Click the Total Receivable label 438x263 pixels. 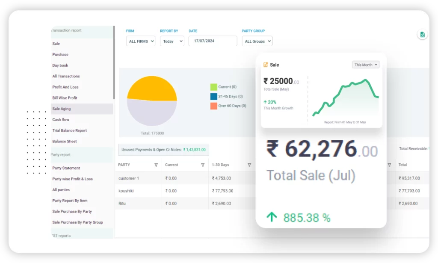pyautogui.click(x=413, y=149)
